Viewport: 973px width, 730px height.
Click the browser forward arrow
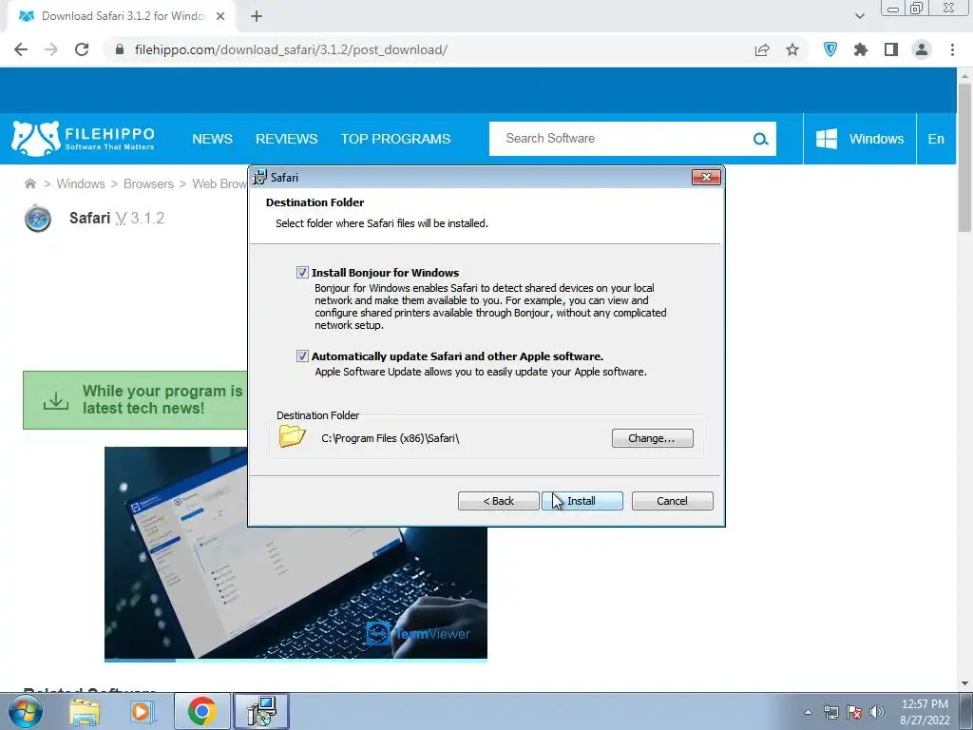(51, 49)
